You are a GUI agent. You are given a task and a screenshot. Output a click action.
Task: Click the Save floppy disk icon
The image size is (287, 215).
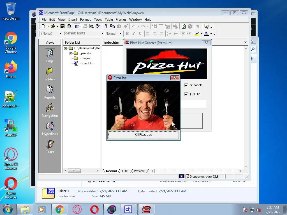coord(63,26)
